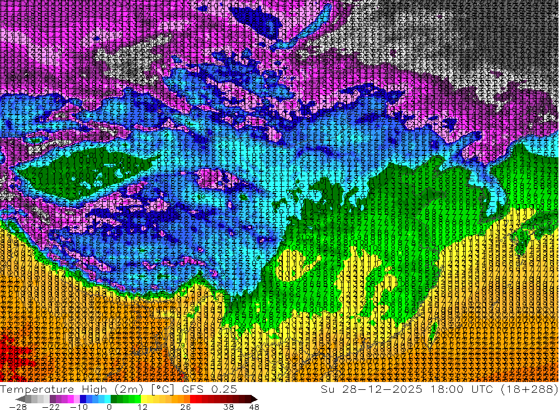
Task: Pick the dark blue swatch above -10
Action: pos(83,399)
